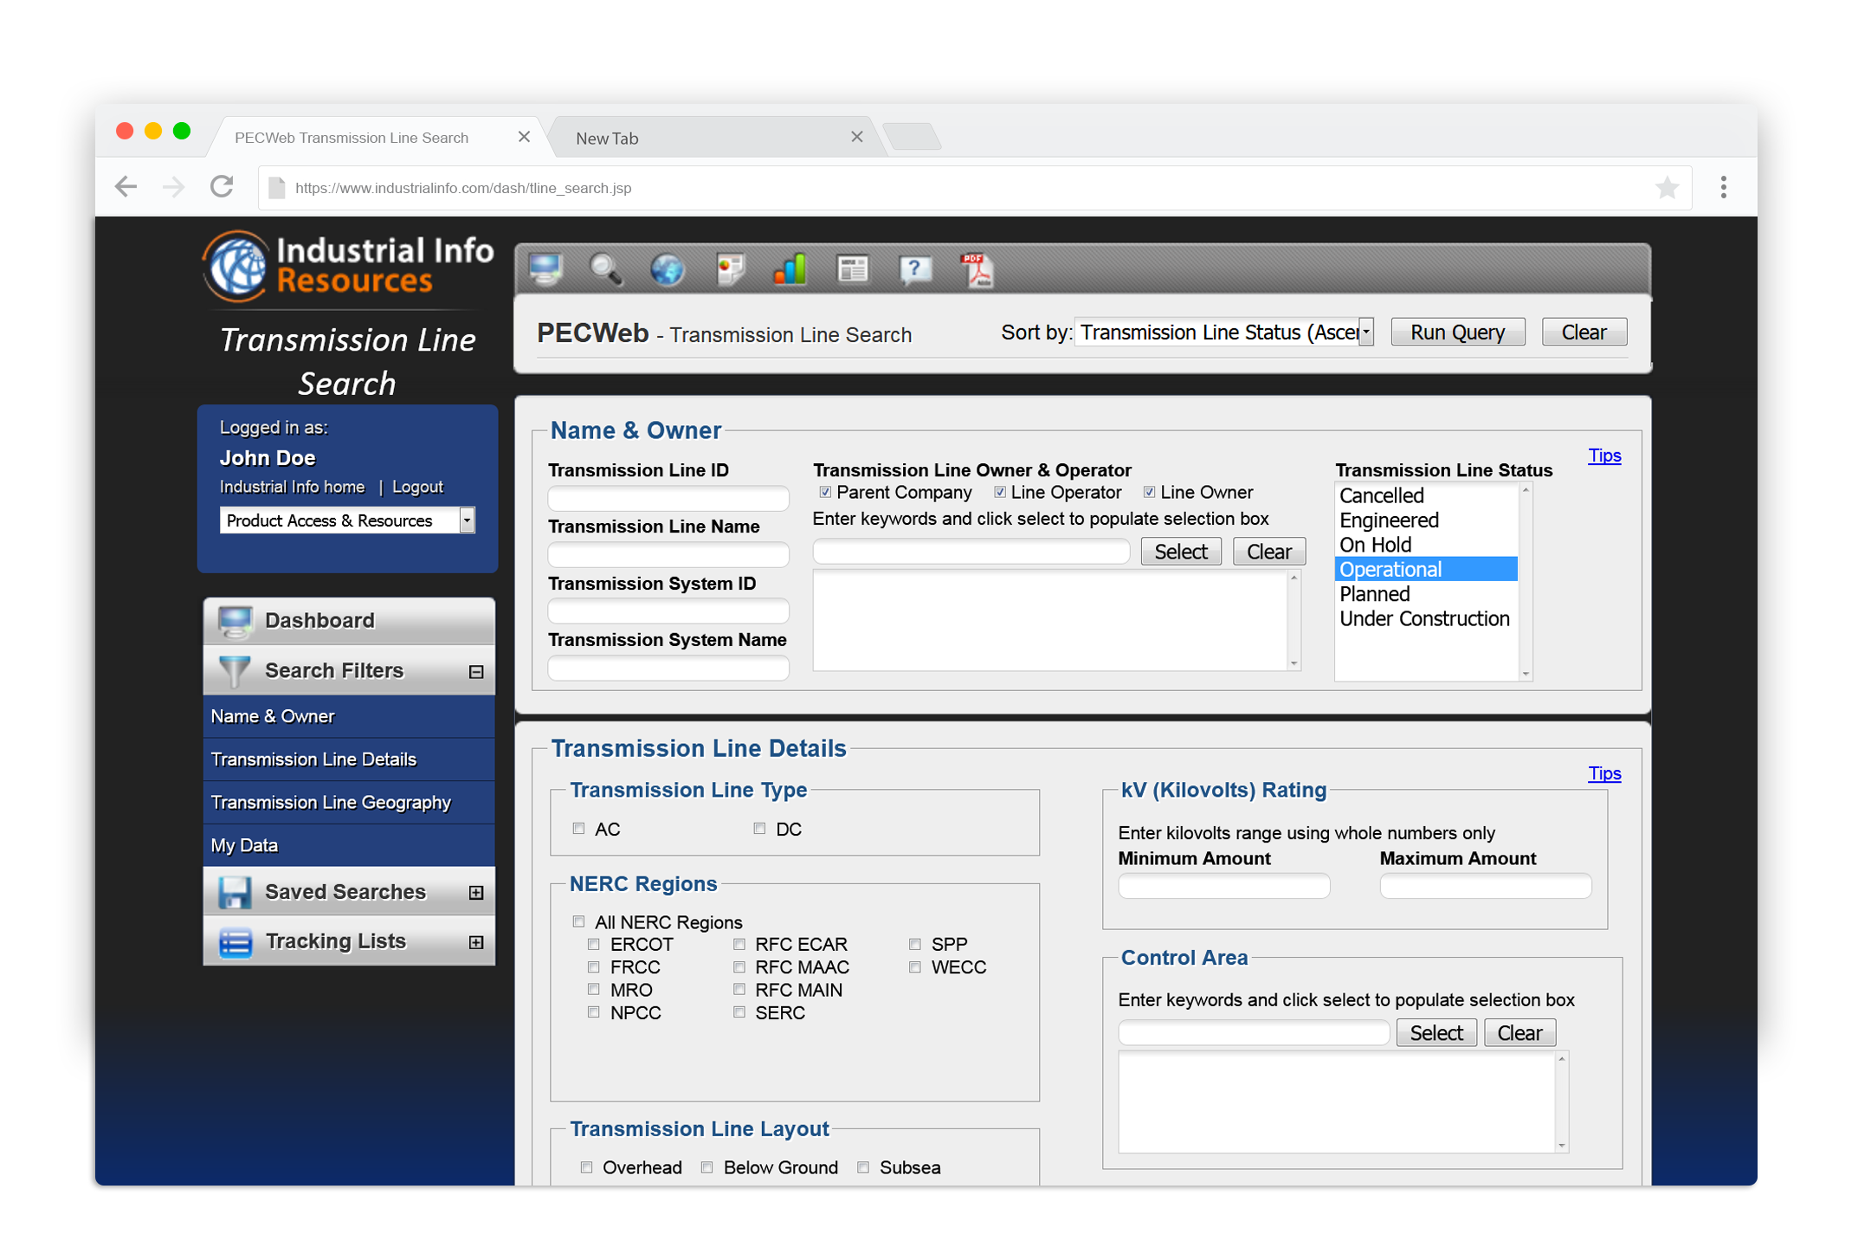Check the AC line type checkbox
1858x1260 pixels.
click(x=578, y=829)
